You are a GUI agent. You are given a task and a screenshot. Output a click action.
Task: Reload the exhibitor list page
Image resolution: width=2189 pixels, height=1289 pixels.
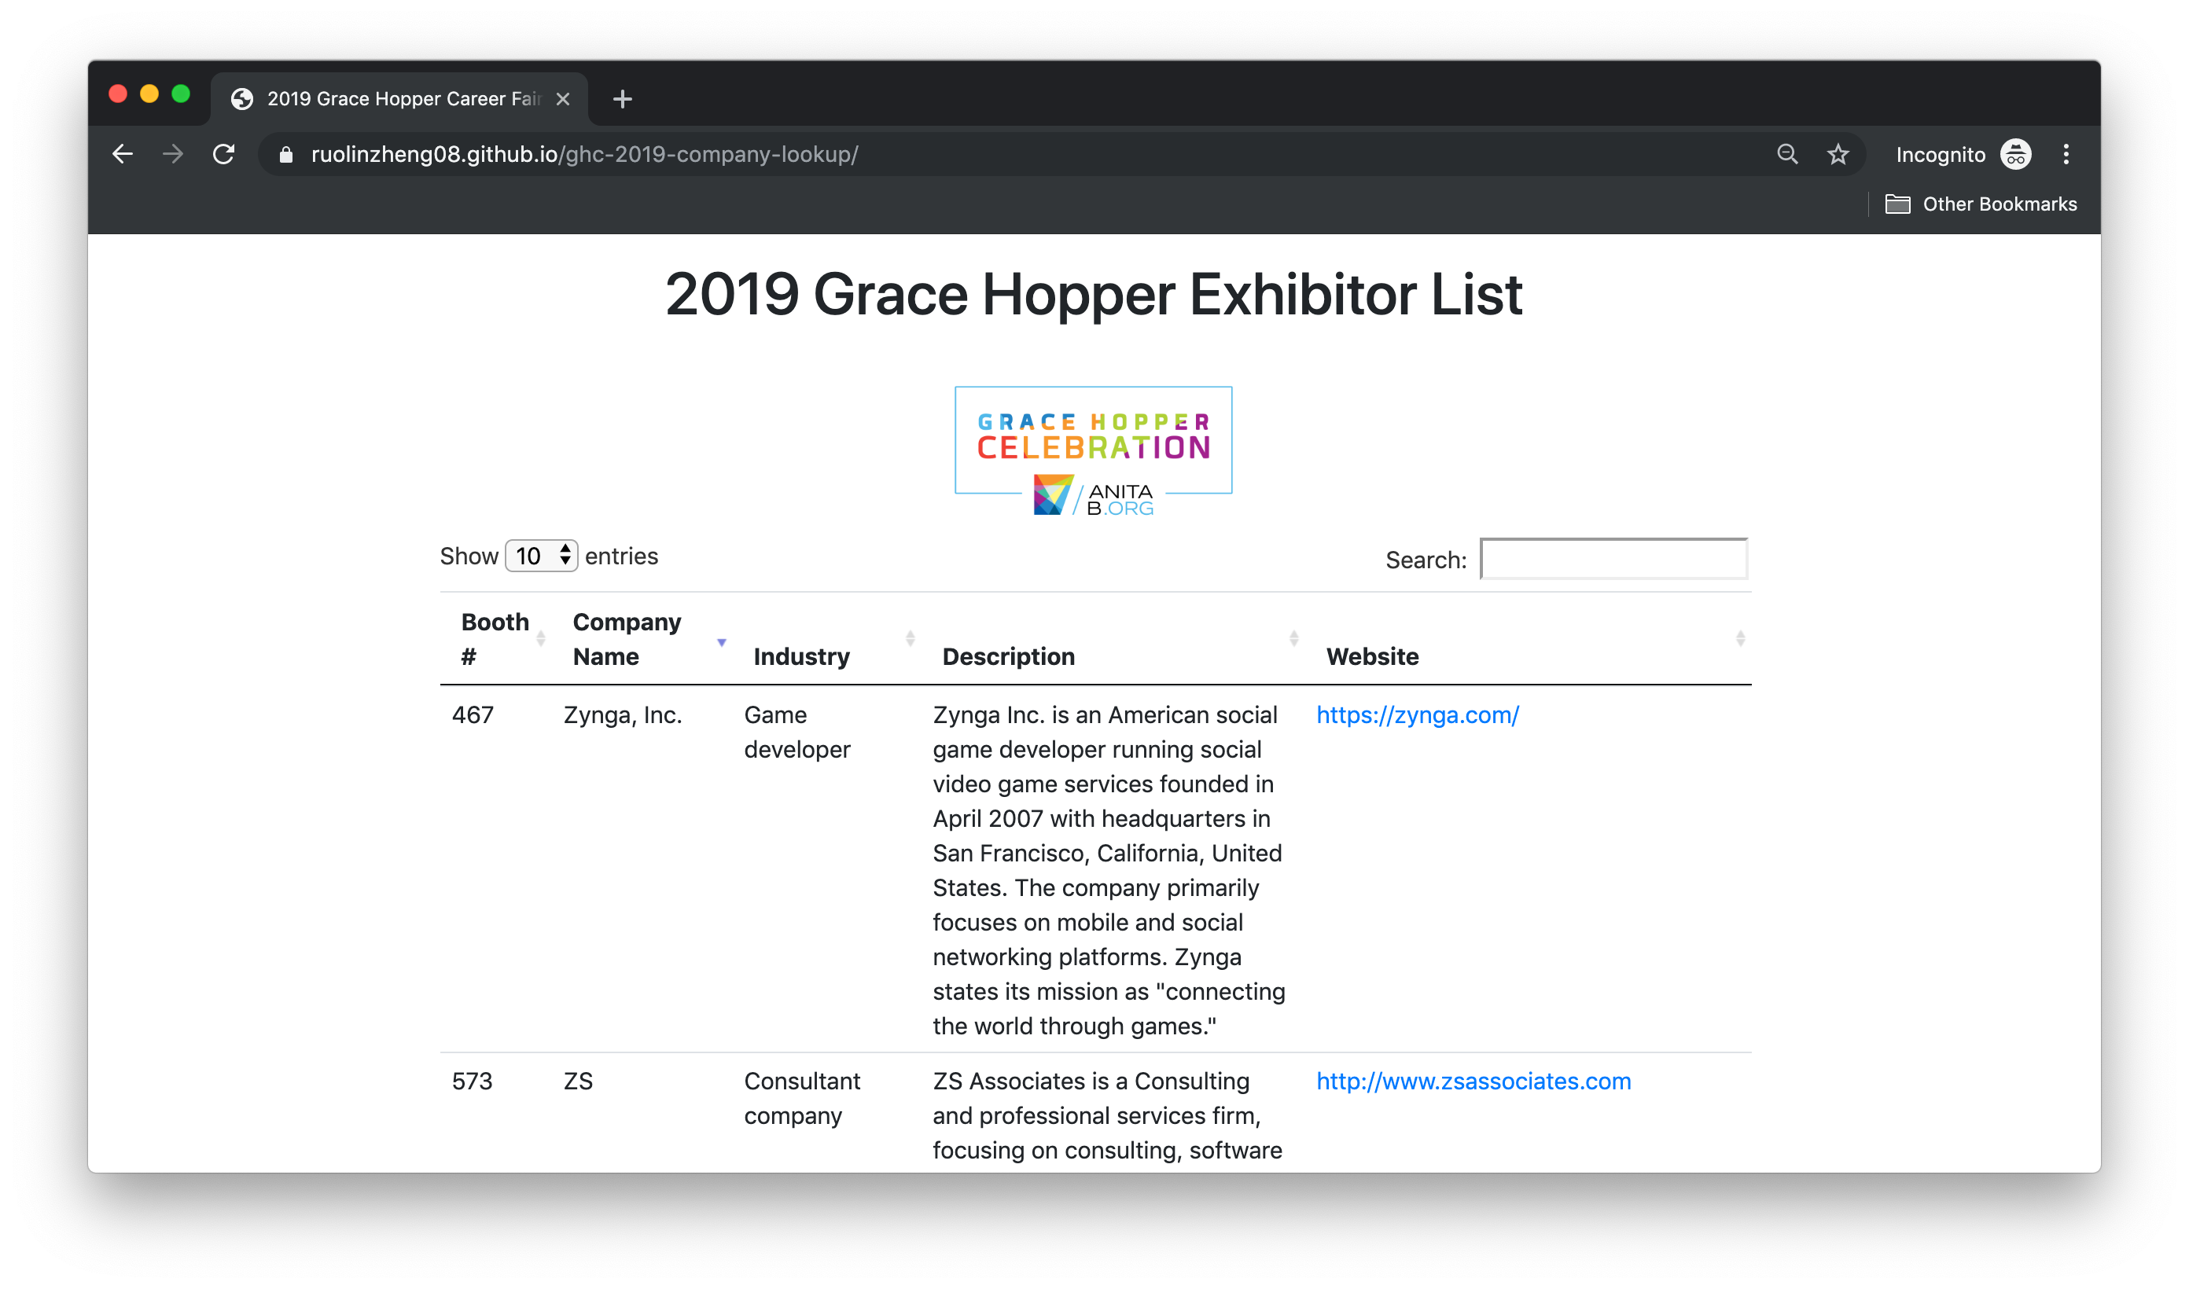(224, 154)
